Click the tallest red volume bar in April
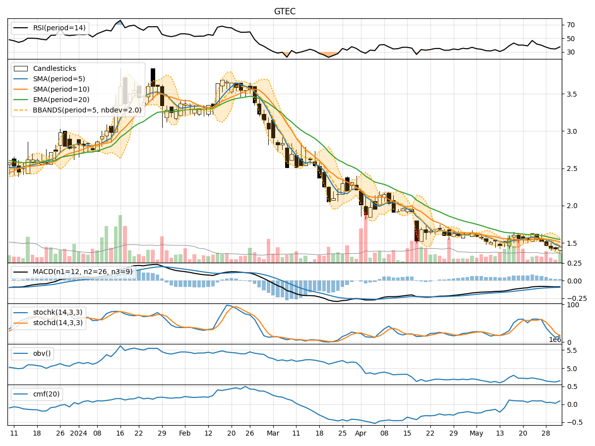Screen dimensions: 595x446 point(365,238)
